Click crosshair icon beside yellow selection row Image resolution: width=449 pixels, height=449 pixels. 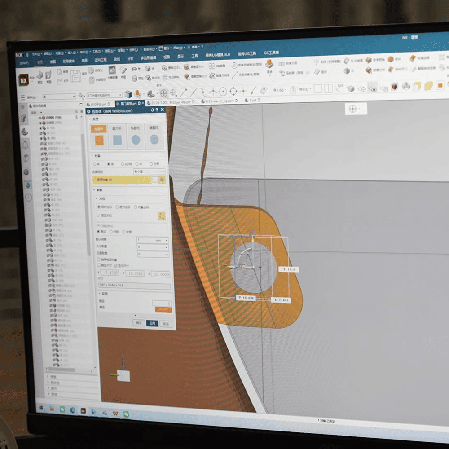pos(162,180)
